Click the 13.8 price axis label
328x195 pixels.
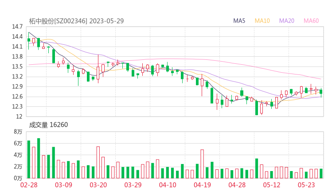coord(17,56)
